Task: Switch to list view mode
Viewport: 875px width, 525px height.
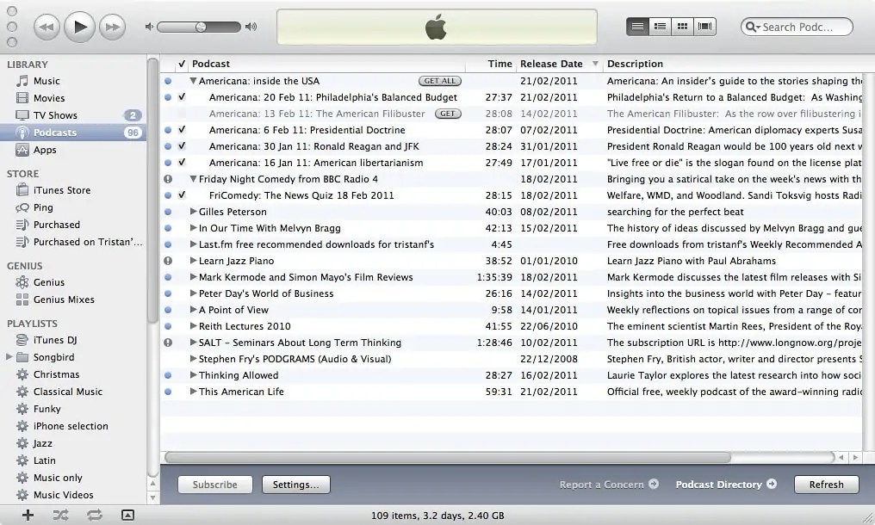Action: [638, 26]
